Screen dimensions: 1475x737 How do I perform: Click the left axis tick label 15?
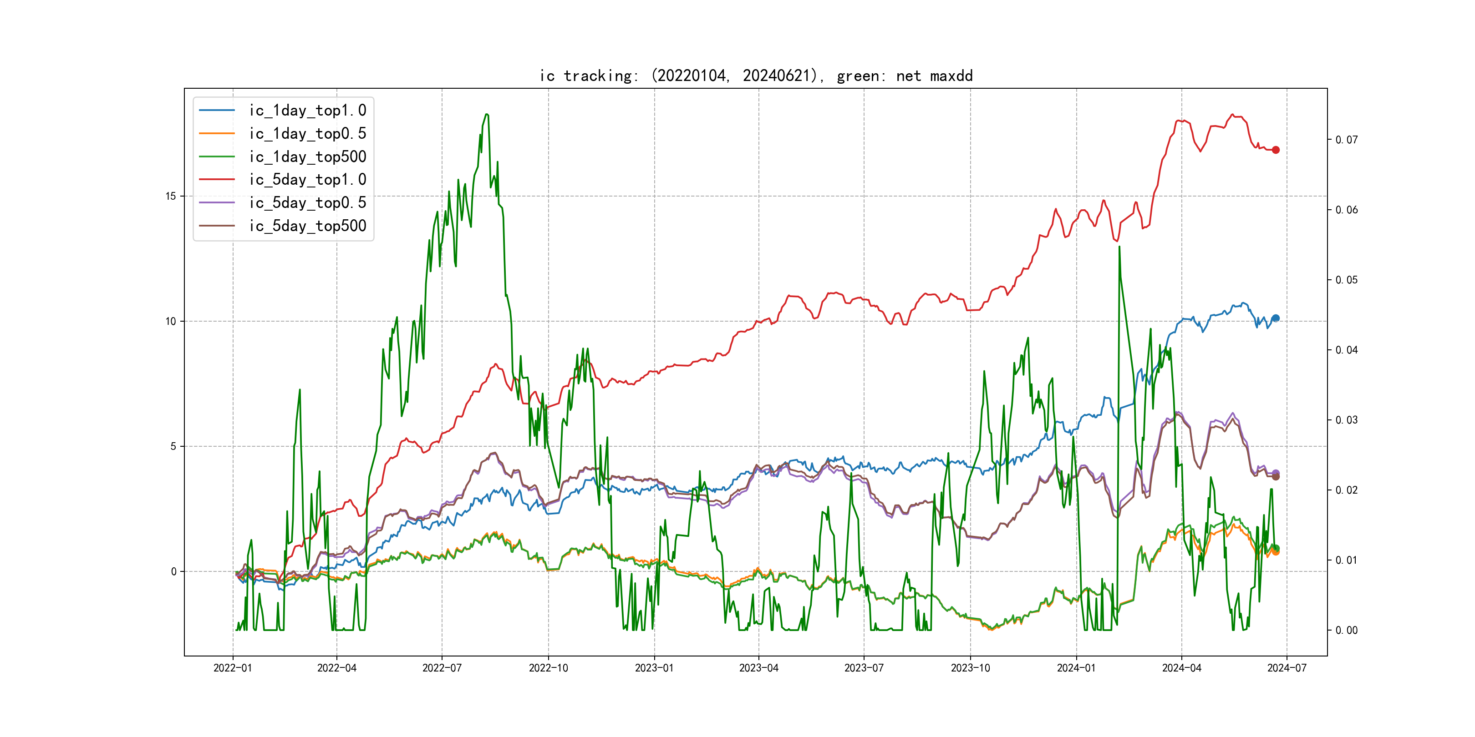171,196
